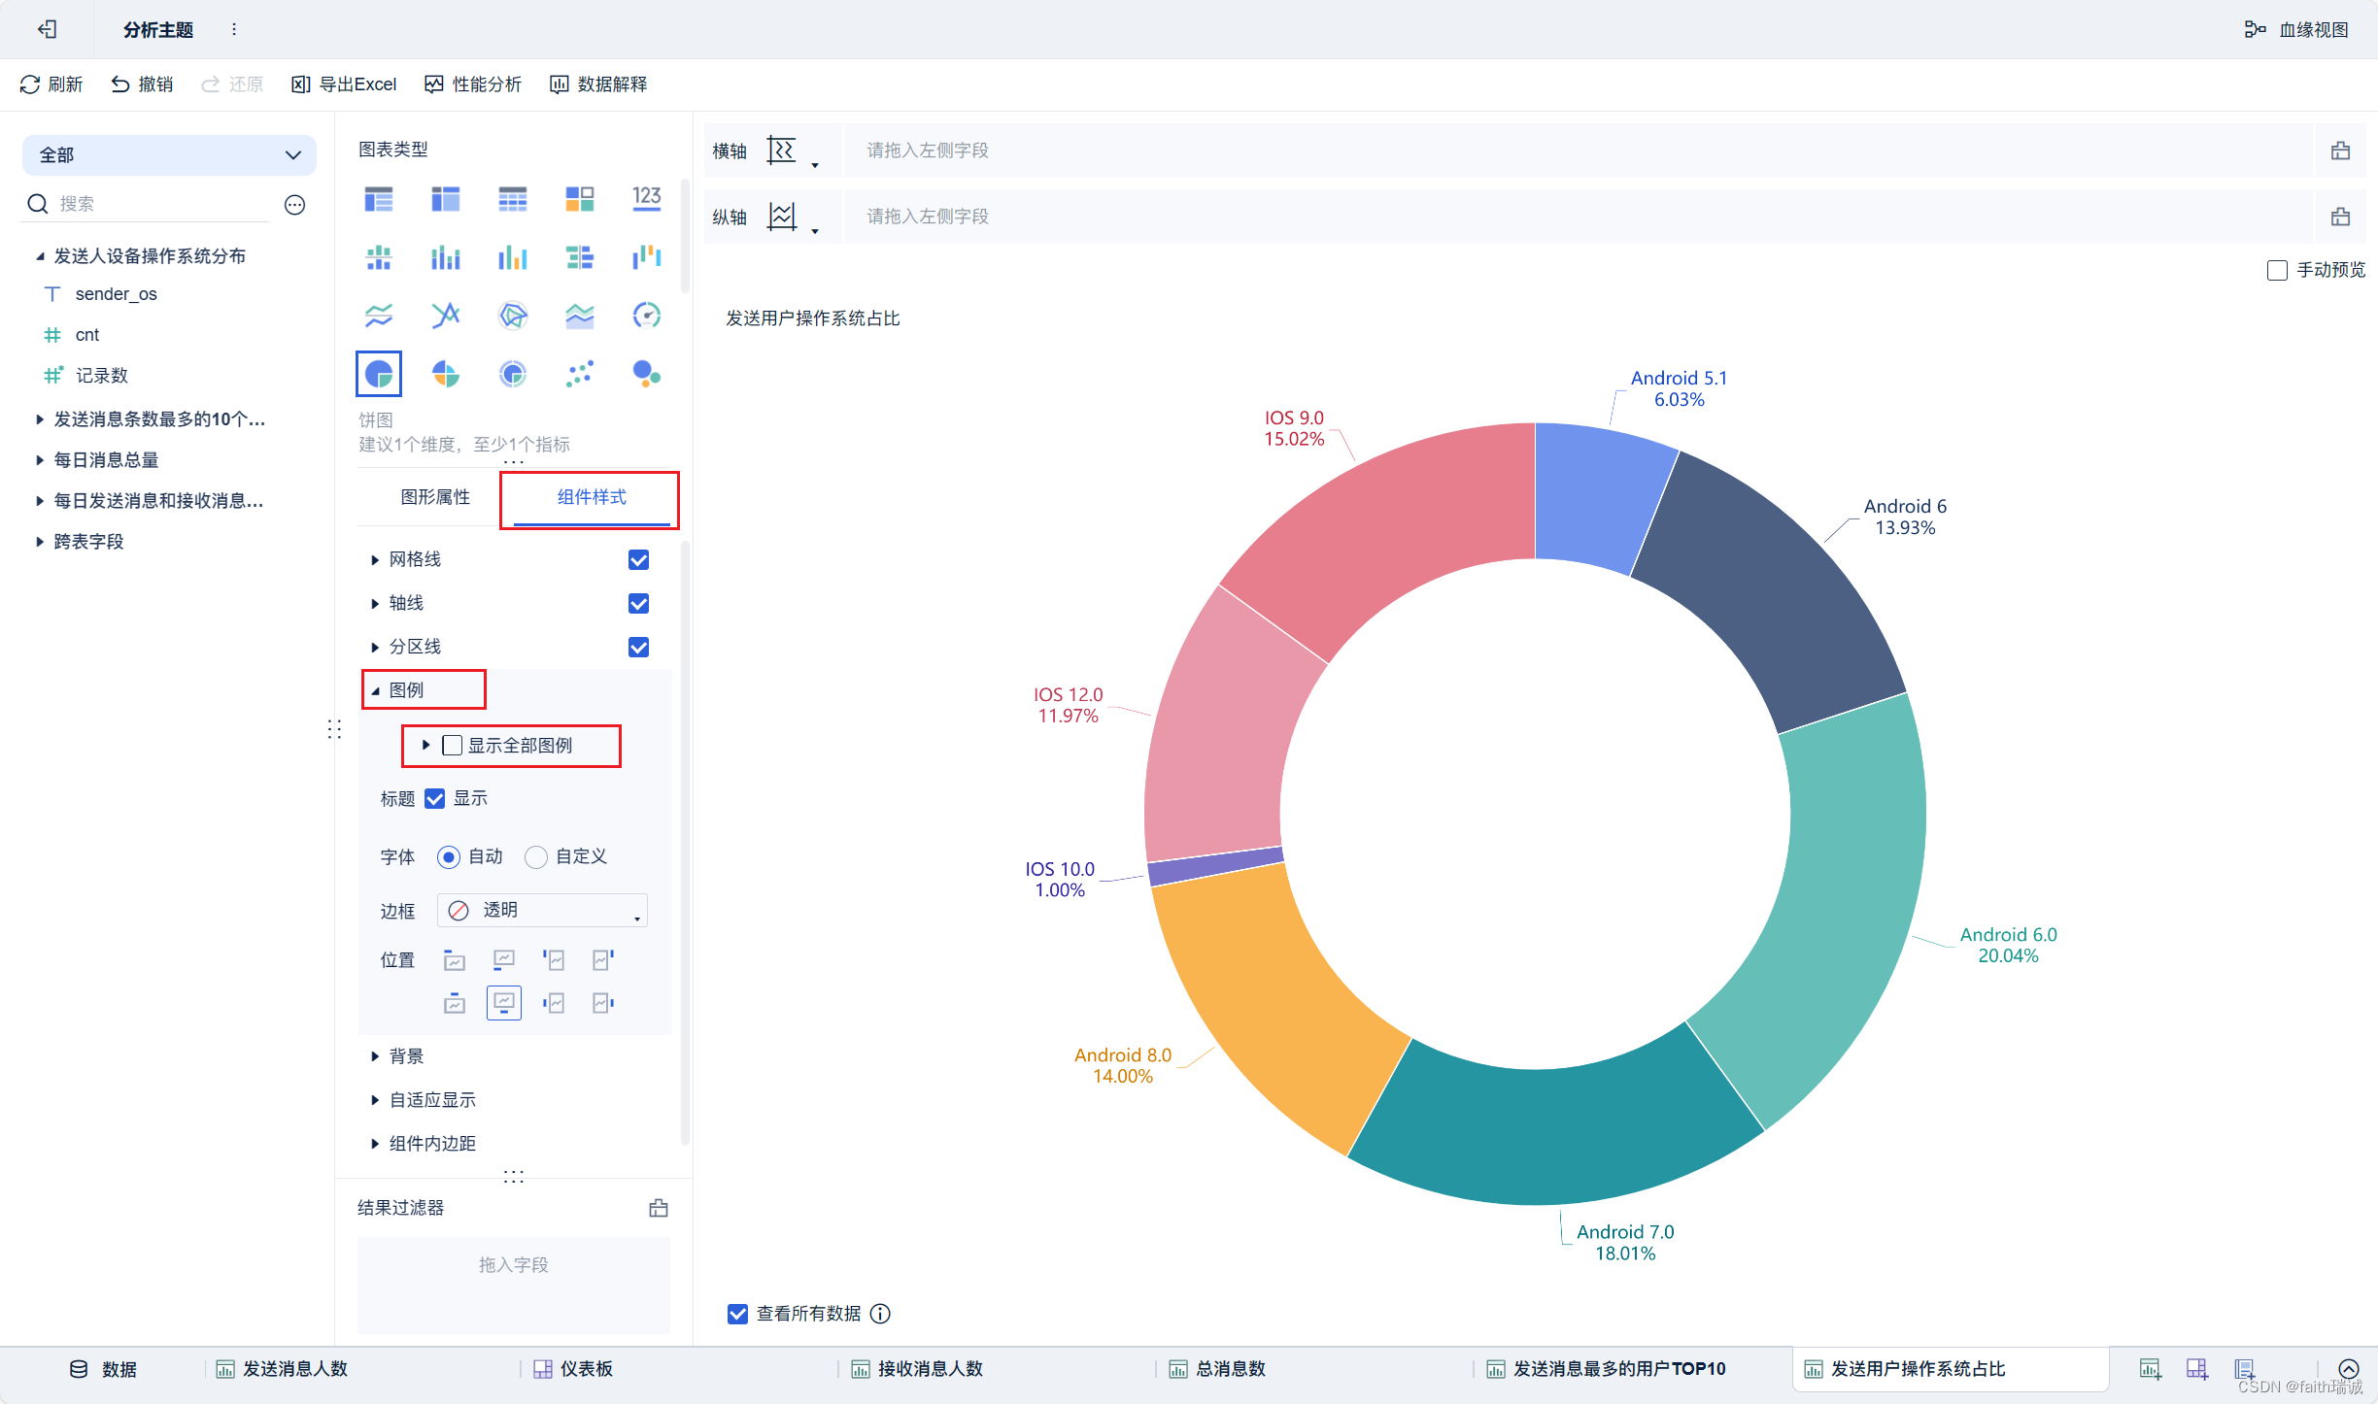Screen dimensions: 2378x1404
Task: Toggle 显示全部图例 checkbox on
Action: 452,746
